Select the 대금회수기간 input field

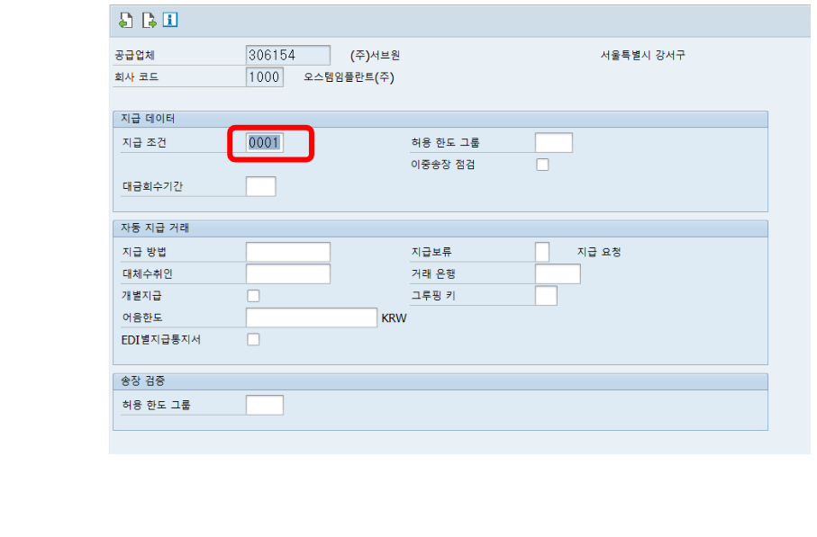(x=261, y=186)
